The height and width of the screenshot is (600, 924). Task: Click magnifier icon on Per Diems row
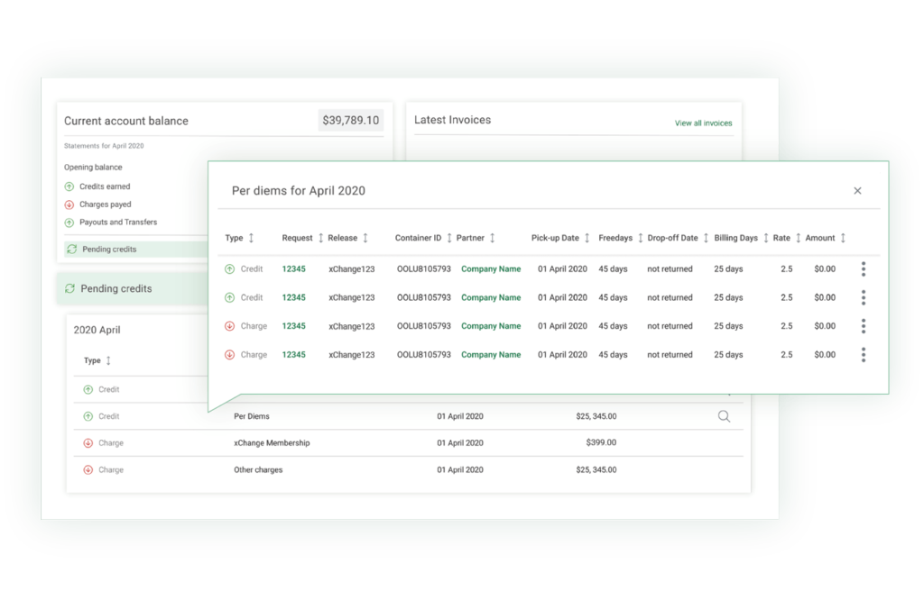point(725,416)
